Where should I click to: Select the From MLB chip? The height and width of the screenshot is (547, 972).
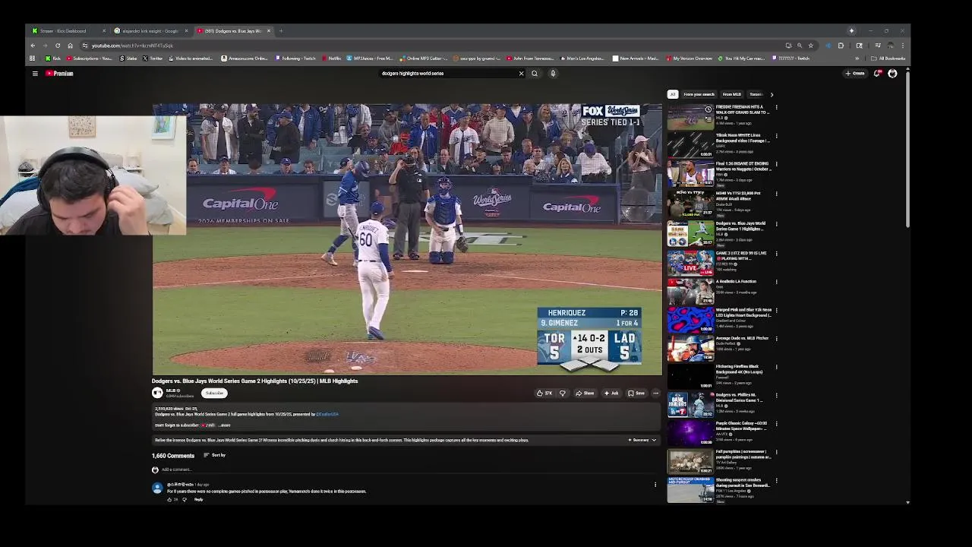pos(732,95)
